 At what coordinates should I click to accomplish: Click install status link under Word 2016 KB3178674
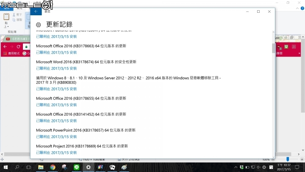point(56,68)
